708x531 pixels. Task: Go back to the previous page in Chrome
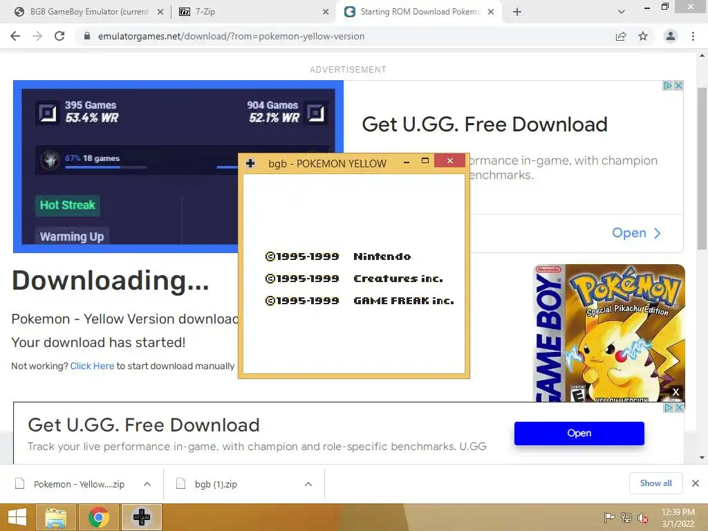(15, 36)
